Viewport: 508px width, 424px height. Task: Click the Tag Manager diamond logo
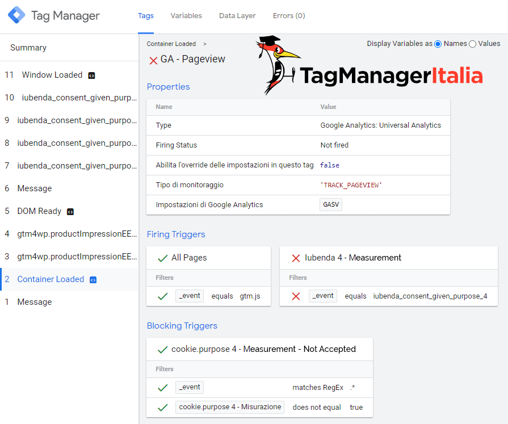[x=16, y=15]
